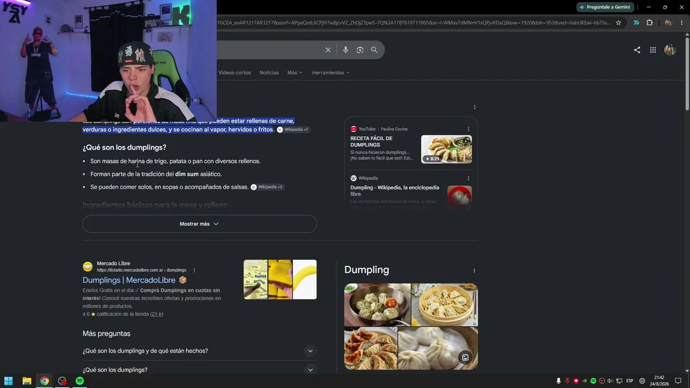
Task: Open options for the AI overview
Action: click(x=474, y=107)
